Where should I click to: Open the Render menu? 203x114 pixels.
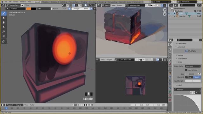coord(16,2)
